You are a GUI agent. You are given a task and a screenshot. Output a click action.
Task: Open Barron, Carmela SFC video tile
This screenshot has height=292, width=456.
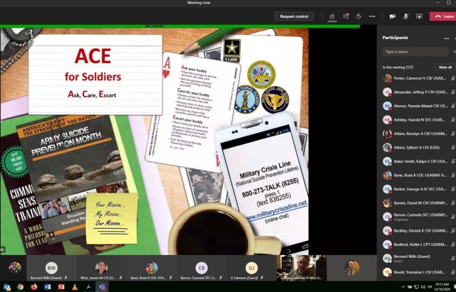click(x=201, y=269)
